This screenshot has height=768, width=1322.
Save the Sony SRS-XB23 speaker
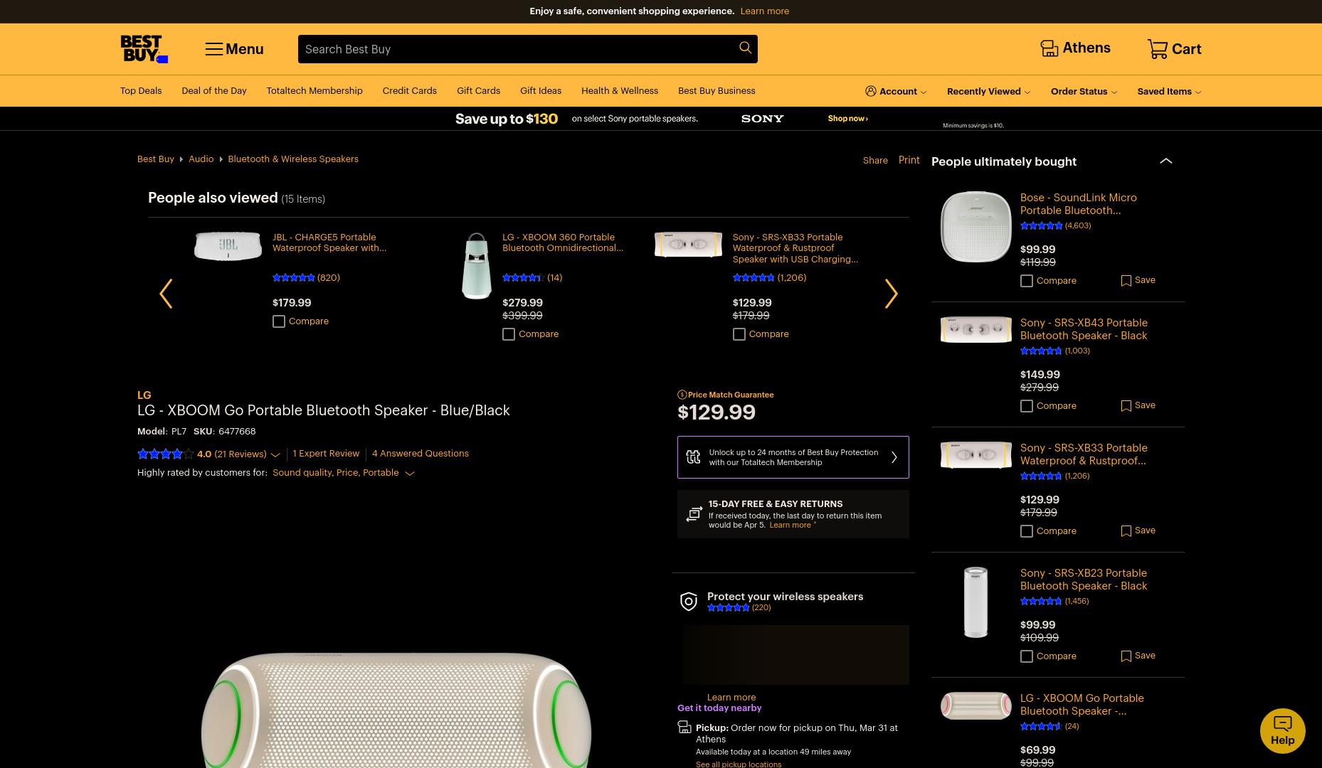coord(1126,656)
